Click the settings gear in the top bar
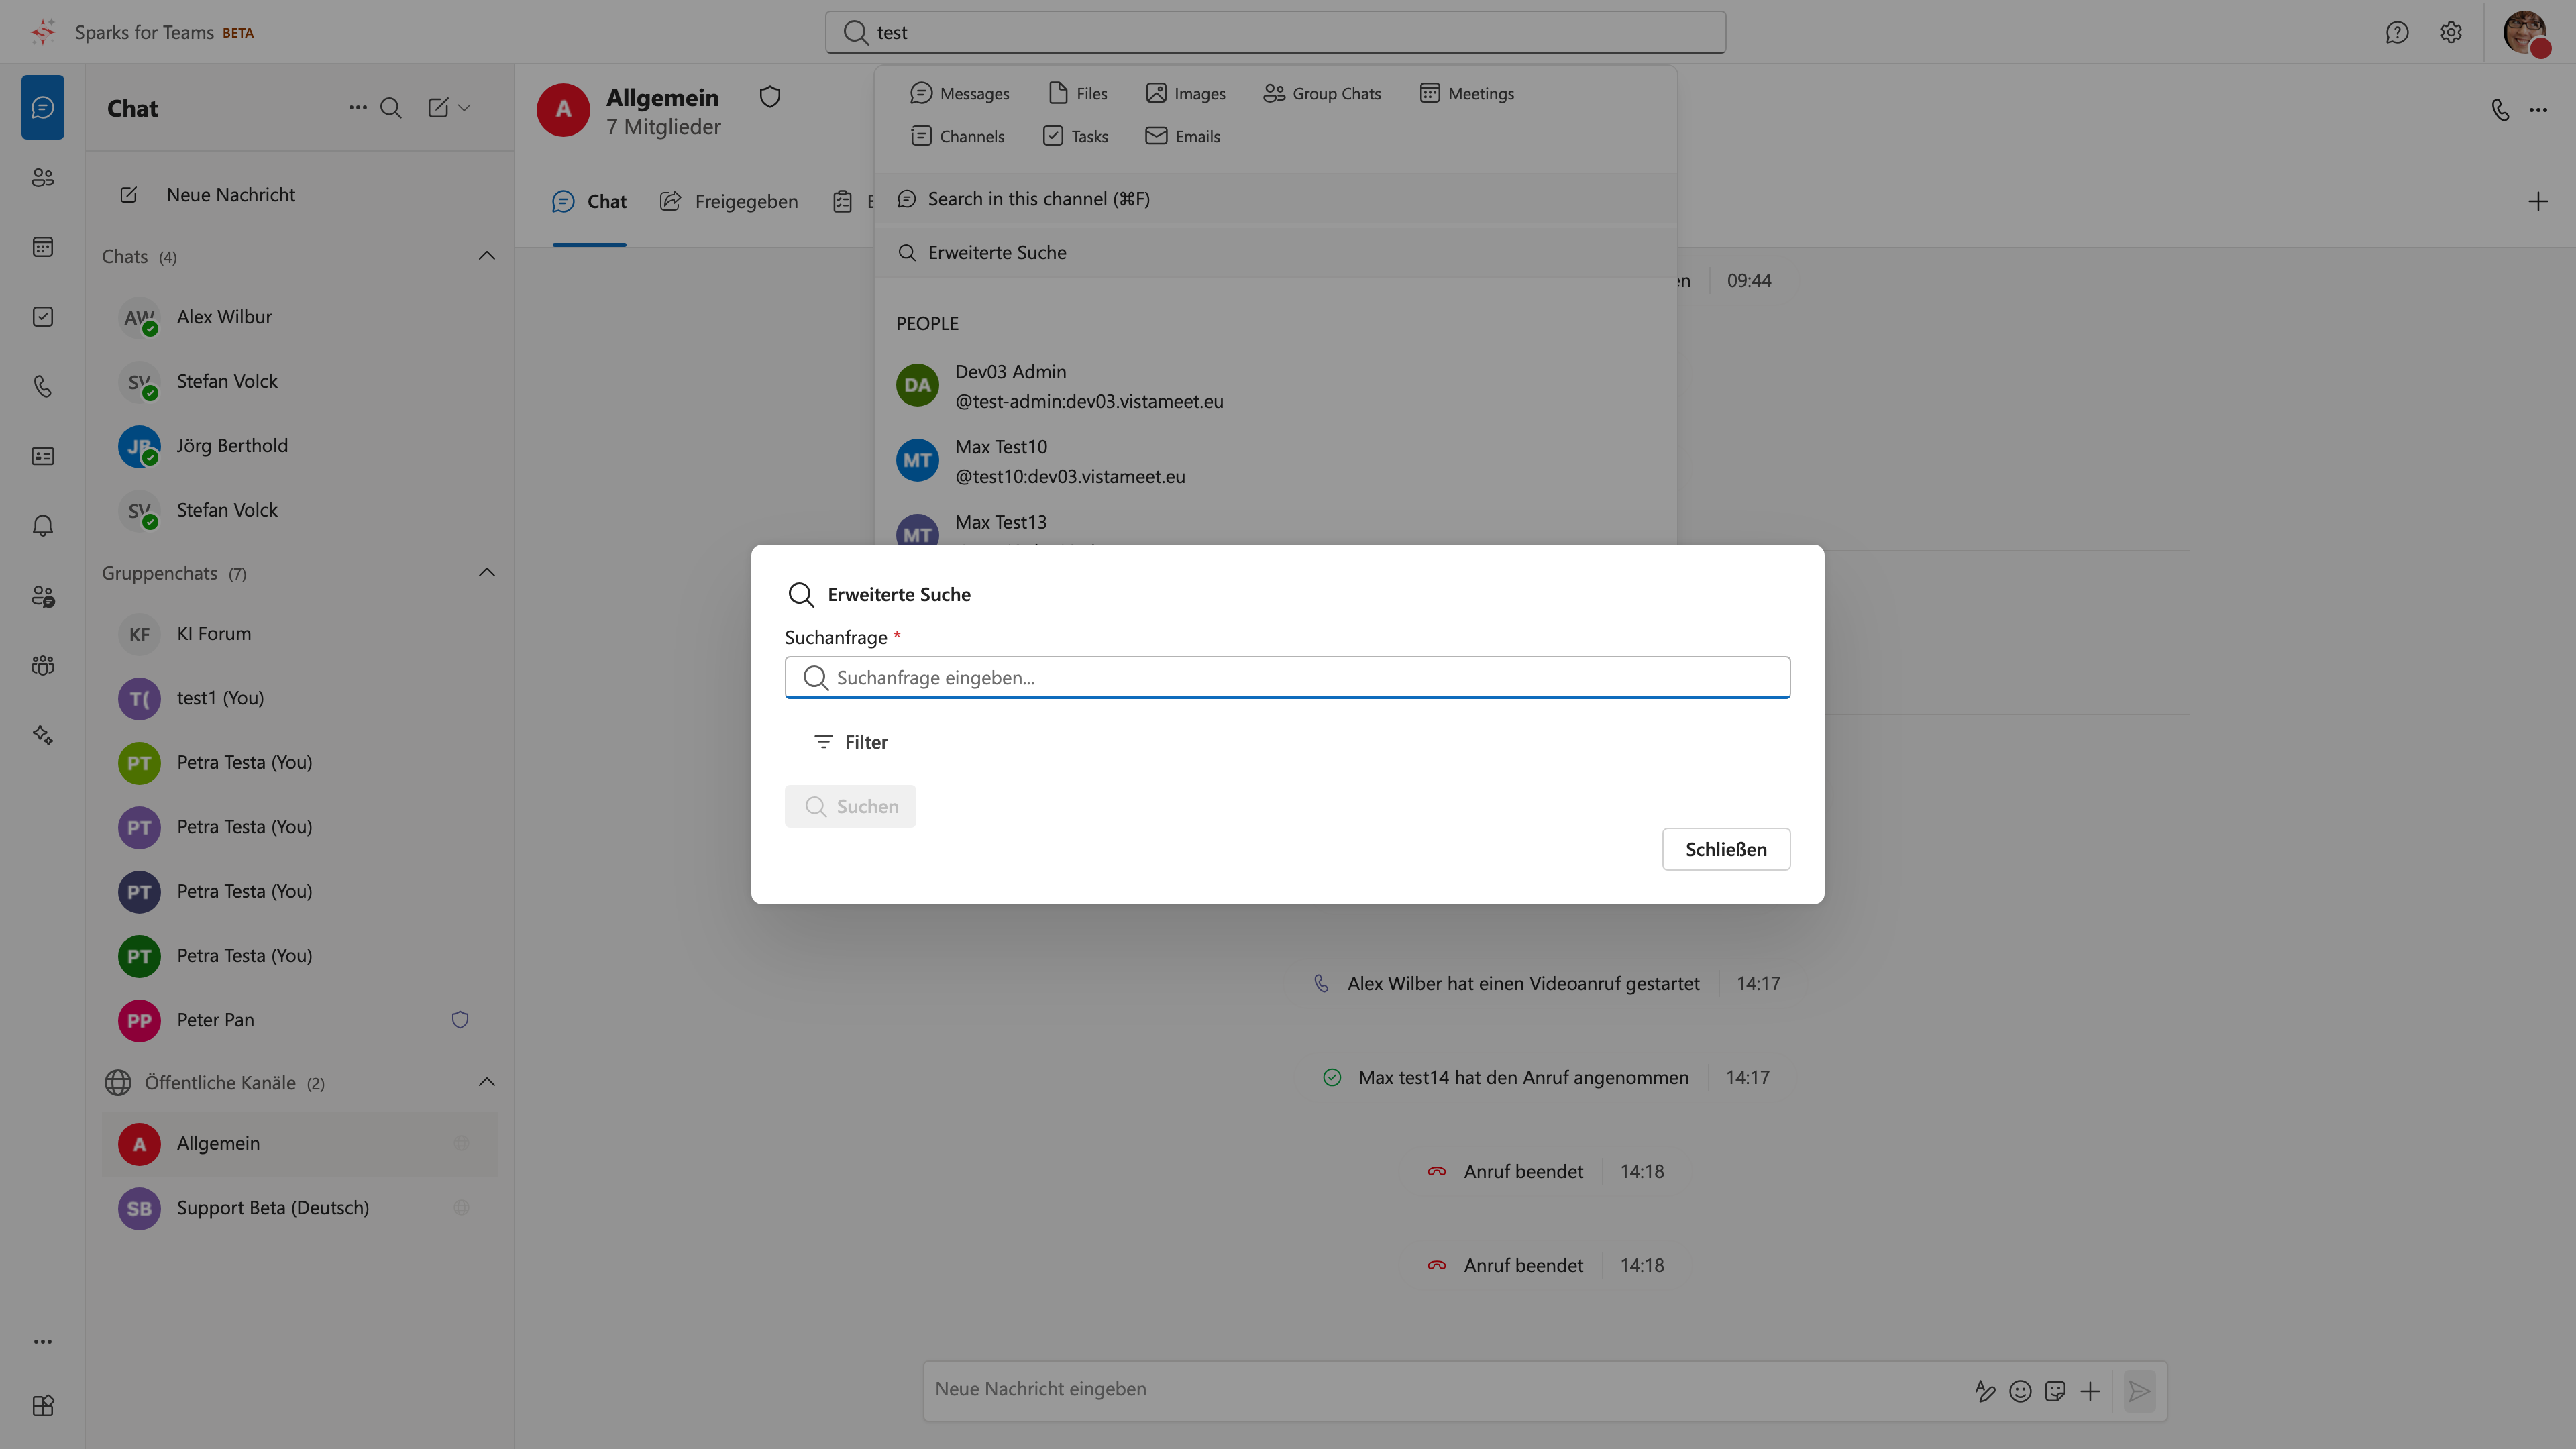Screen dimensions: 2576x1449 pos(2451,32)
